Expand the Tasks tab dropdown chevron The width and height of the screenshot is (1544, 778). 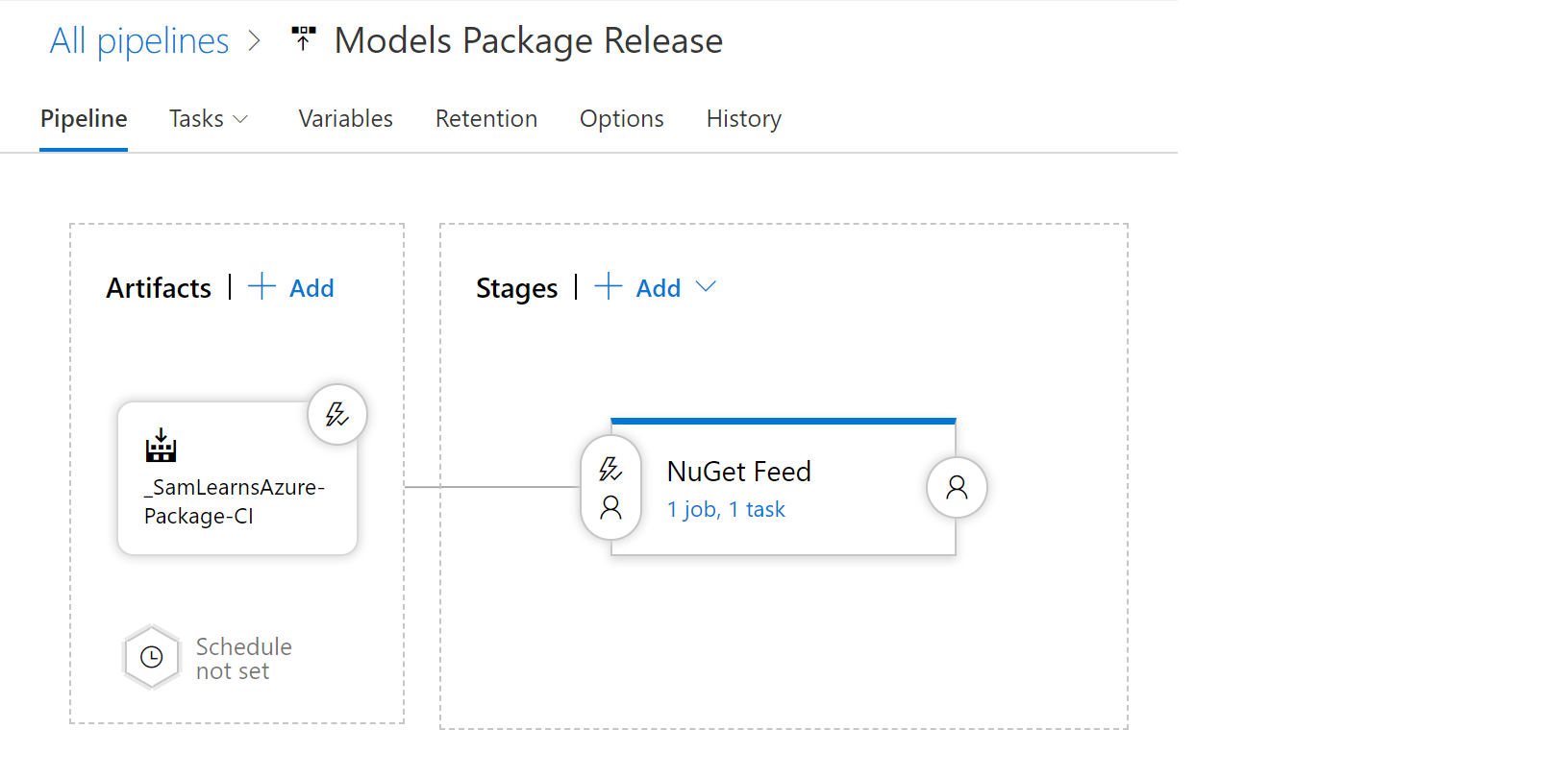[x=241, y=119]
